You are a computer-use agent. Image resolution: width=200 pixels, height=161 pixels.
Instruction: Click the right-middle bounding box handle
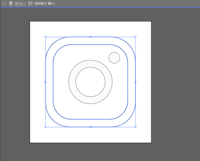136,82
